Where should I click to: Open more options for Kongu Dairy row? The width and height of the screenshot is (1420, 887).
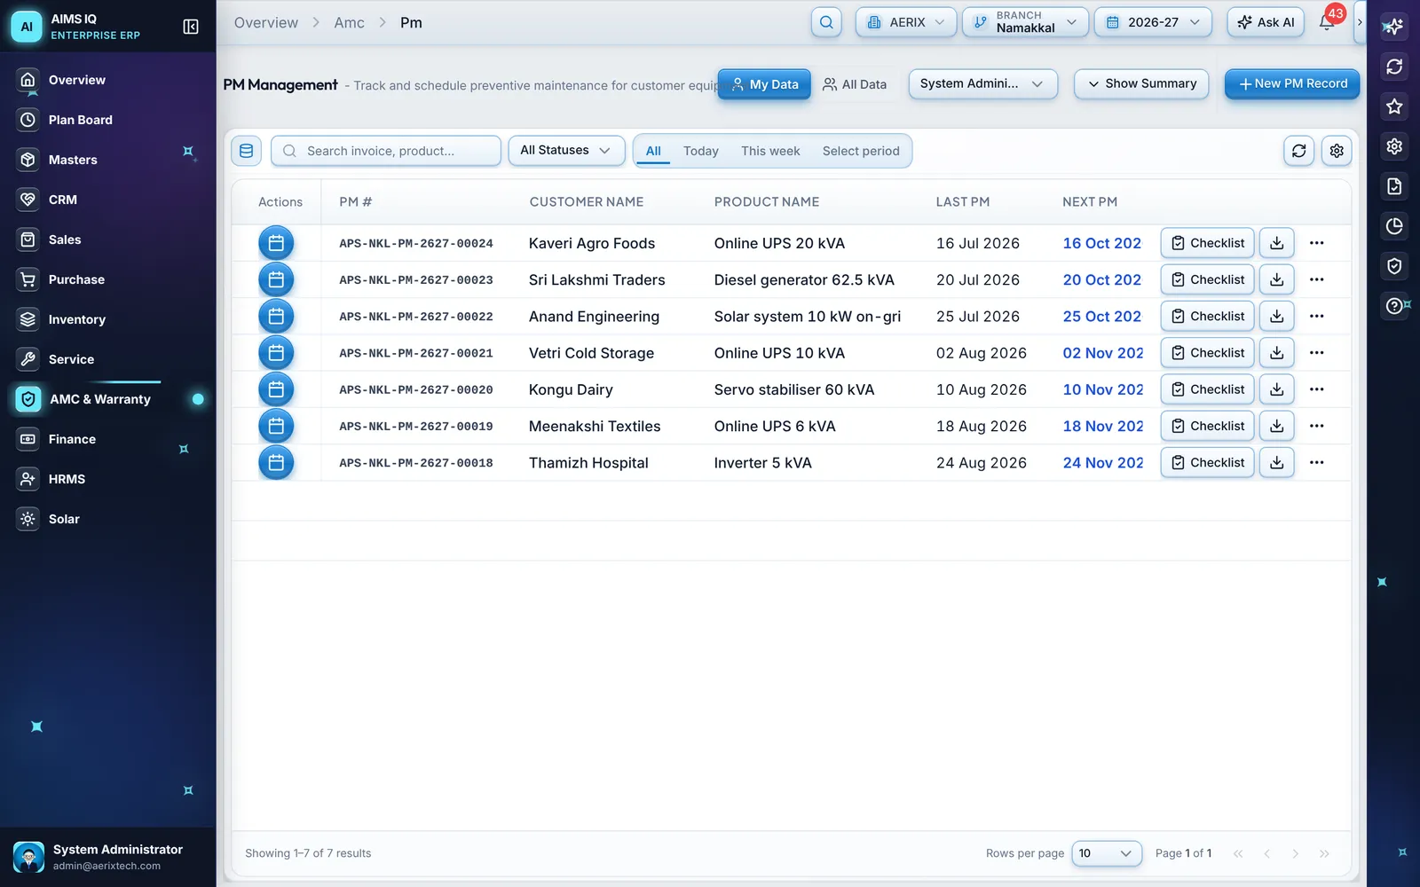[1316, 389]
